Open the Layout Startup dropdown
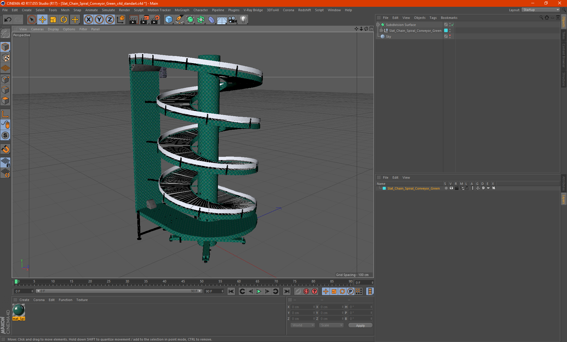Viewport: 567px width, 342px height. pos(541,10)
